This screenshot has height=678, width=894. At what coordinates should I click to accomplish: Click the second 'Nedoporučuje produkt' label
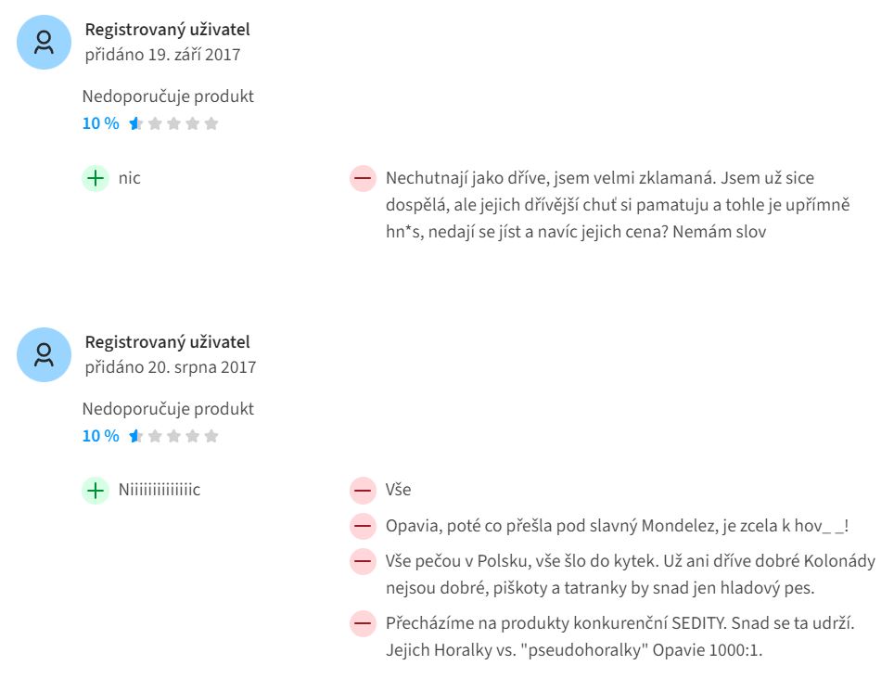[x=168, y=409]
